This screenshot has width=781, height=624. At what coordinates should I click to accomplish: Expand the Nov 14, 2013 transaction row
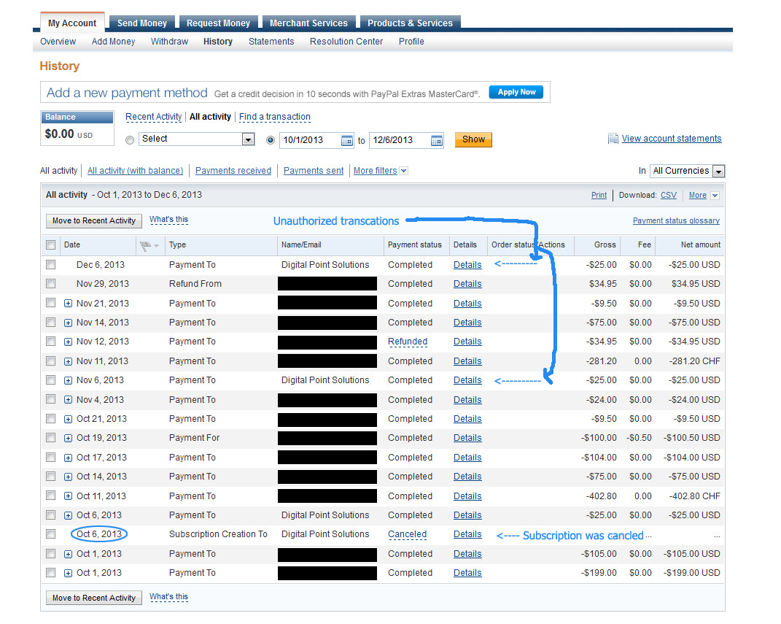(x=69, y=323)
